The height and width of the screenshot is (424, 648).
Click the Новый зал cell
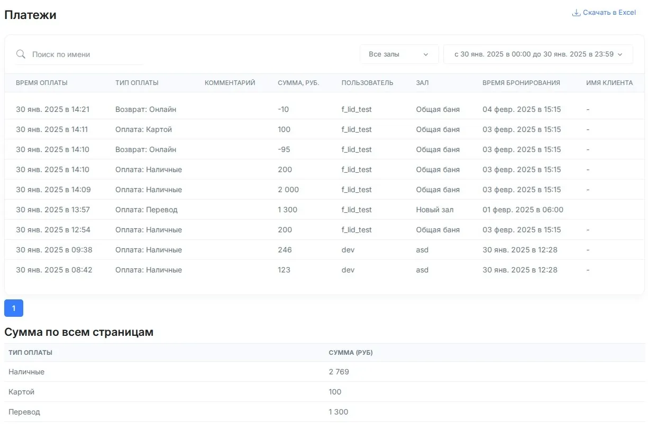point(434,210)
